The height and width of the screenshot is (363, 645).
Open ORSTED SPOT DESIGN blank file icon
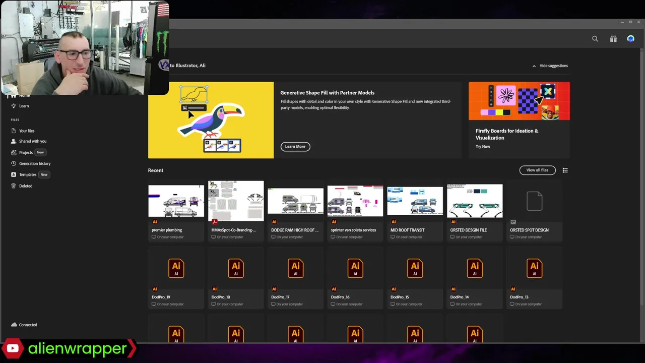535,201
